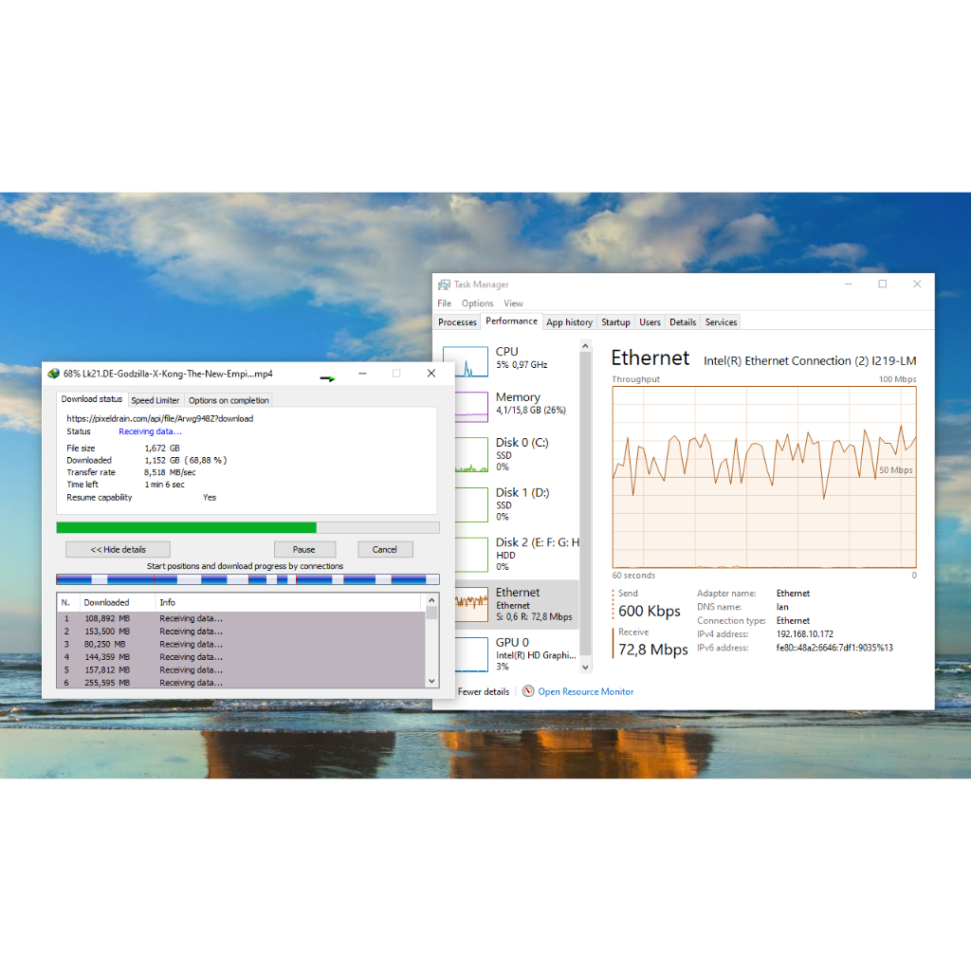Click the IDM icon in download window title
Screen dimensions: 971x971
(54, 374)
